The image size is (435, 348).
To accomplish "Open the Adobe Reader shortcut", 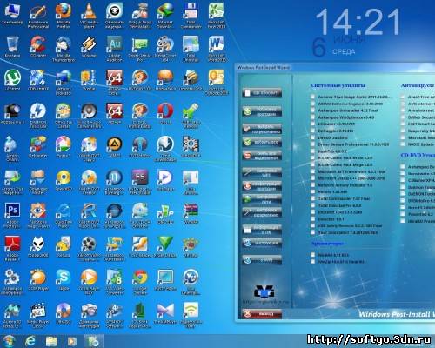I will [12, 248].
